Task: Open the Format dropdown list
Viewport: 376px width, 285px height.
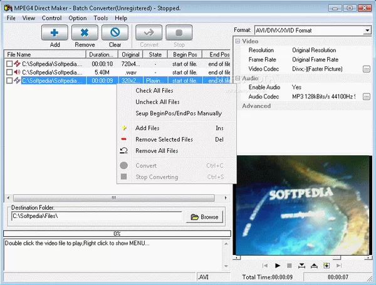Action: [367, 31]
